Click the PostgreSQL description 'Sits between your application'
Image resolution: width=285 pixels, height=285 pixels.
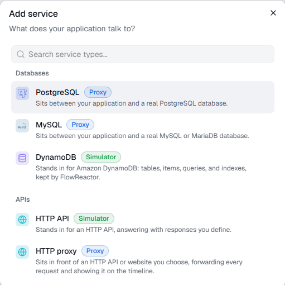tap(132, 103)
